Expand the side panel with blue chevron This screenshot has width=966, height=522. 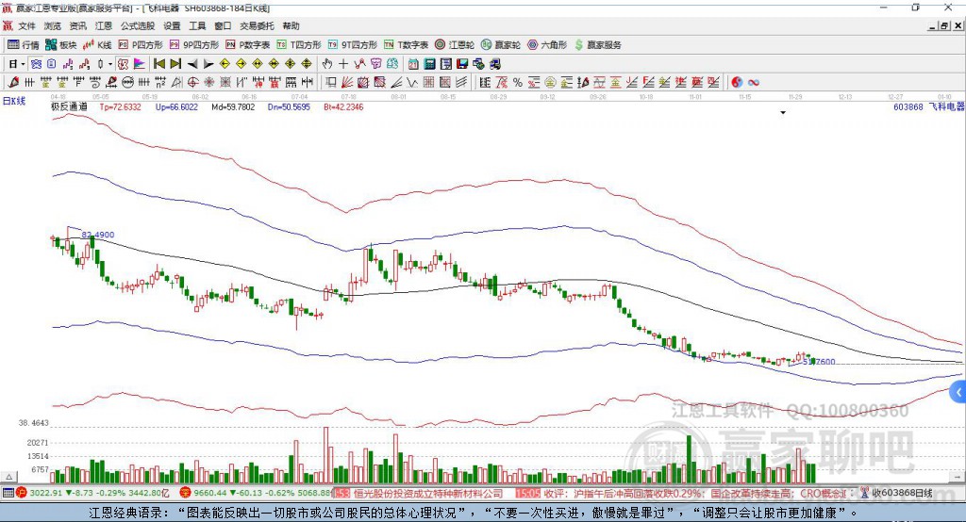point(958,392)
